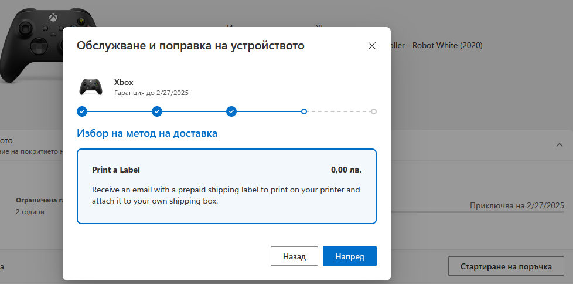Click the final unfinished step circle
Viewport: 573px width, 284px height.
(x=373, y=111)
